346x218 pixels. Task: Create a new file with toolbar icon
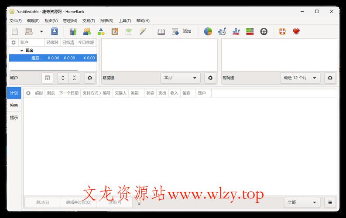pos(15,31)
